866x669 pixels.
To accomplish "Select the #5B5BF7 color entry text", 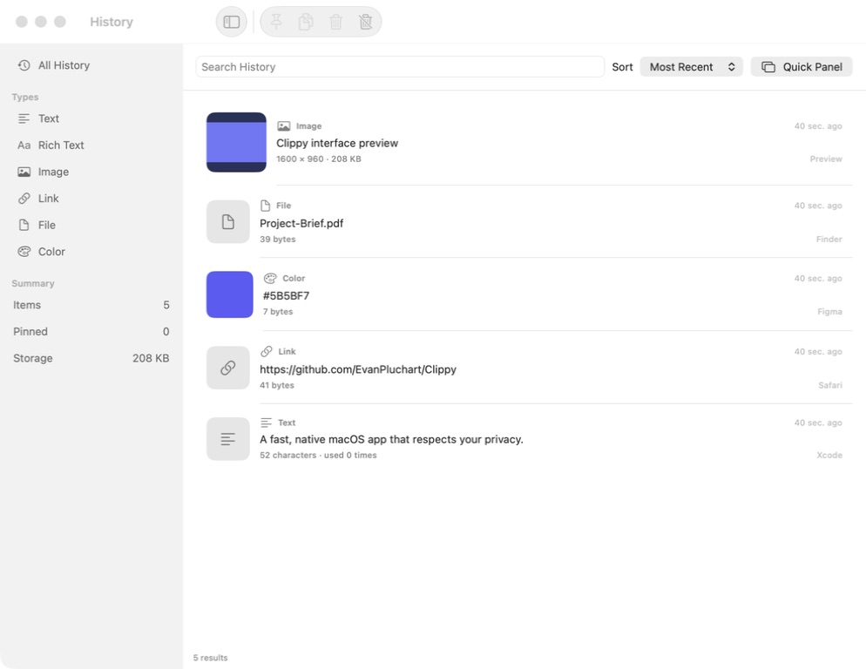I will coord(286,295).
